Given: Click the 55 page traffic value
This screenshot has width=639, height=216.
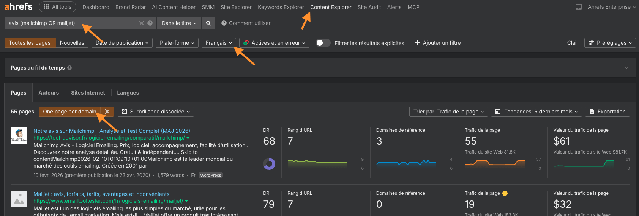Looking at the screenshot, I should [x=470, y=141].
